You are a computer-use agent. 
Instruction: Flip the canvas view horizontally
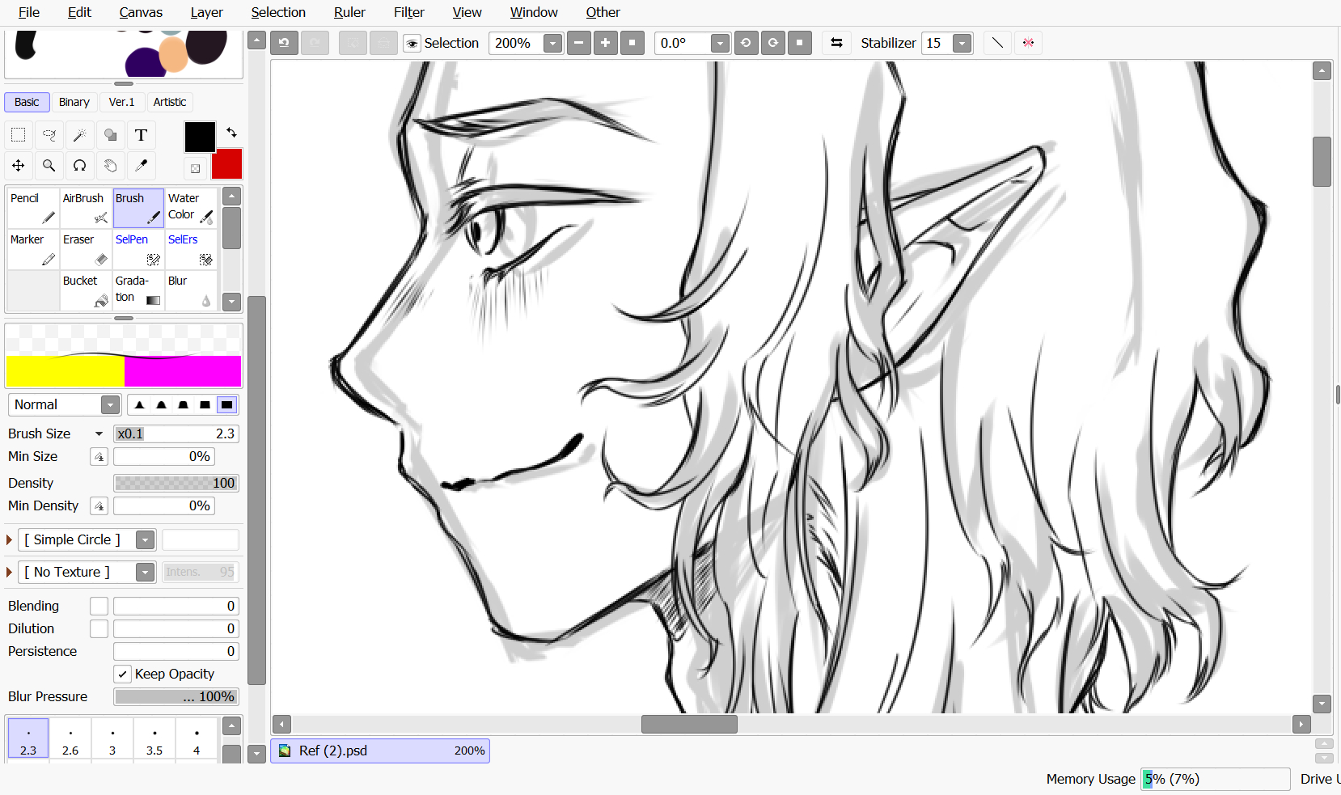pyautogui.click(x=836, y=43)
